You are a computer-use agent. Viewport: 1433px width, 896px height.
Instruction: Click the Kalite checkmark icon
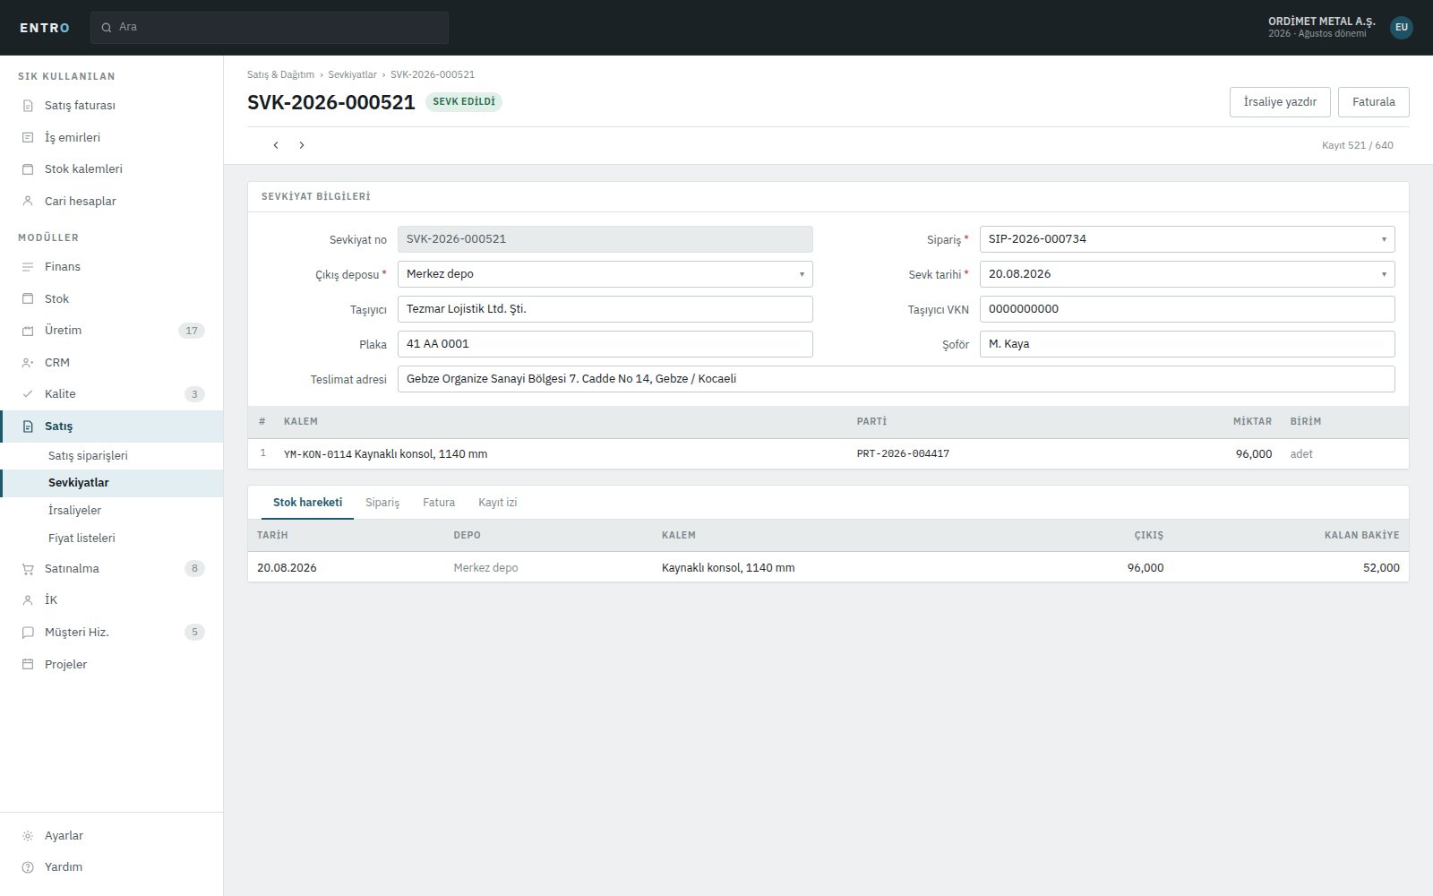[28, 394]
